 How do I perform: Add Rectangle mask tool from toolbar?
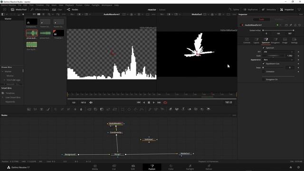click(x=123, y=109)
